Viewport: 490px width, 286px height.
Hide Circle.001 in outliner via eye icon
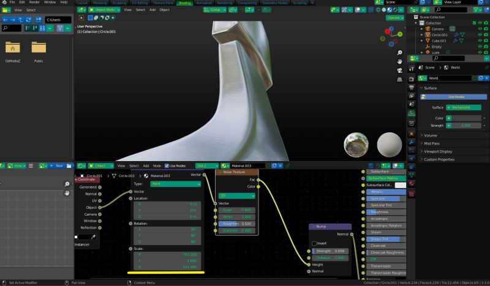[x=480, y=35]
